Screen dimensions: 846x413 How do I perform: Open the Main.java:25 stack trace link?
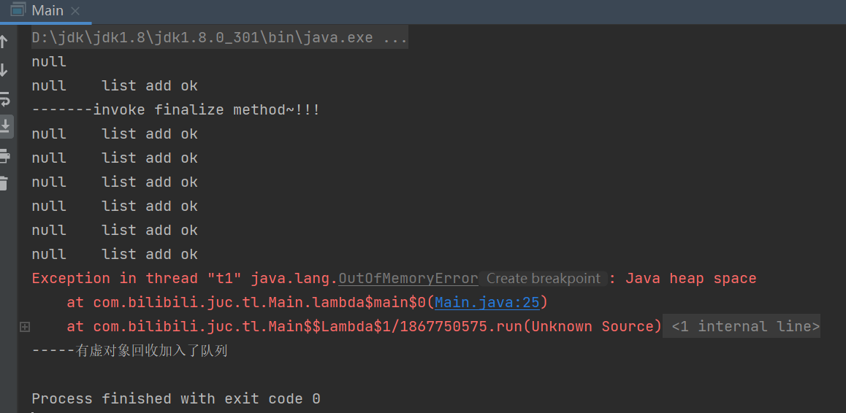coord(487,302)
